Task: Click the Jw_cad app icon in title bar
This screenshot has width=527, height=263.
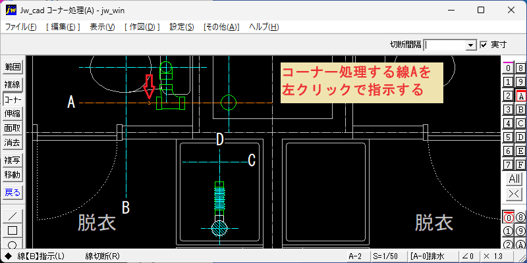Action: (x=11, y=10)
